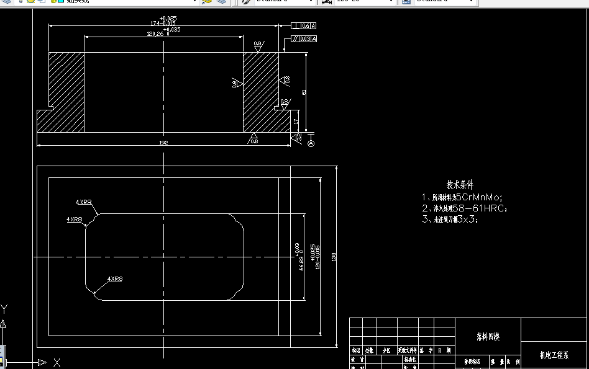Select the left hatched section area
The width and height of the screenshot is (589, 369).
[66, 92]
